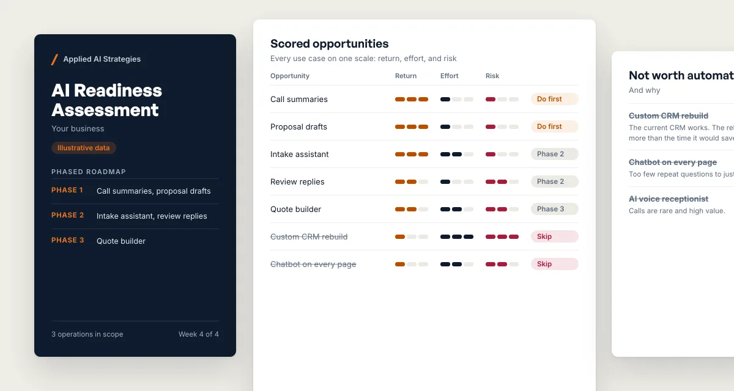Click the 'Week 4 of 4' footer
Image resolution: width=734 pixels, height=391 pixels.
tap(199, 334)
